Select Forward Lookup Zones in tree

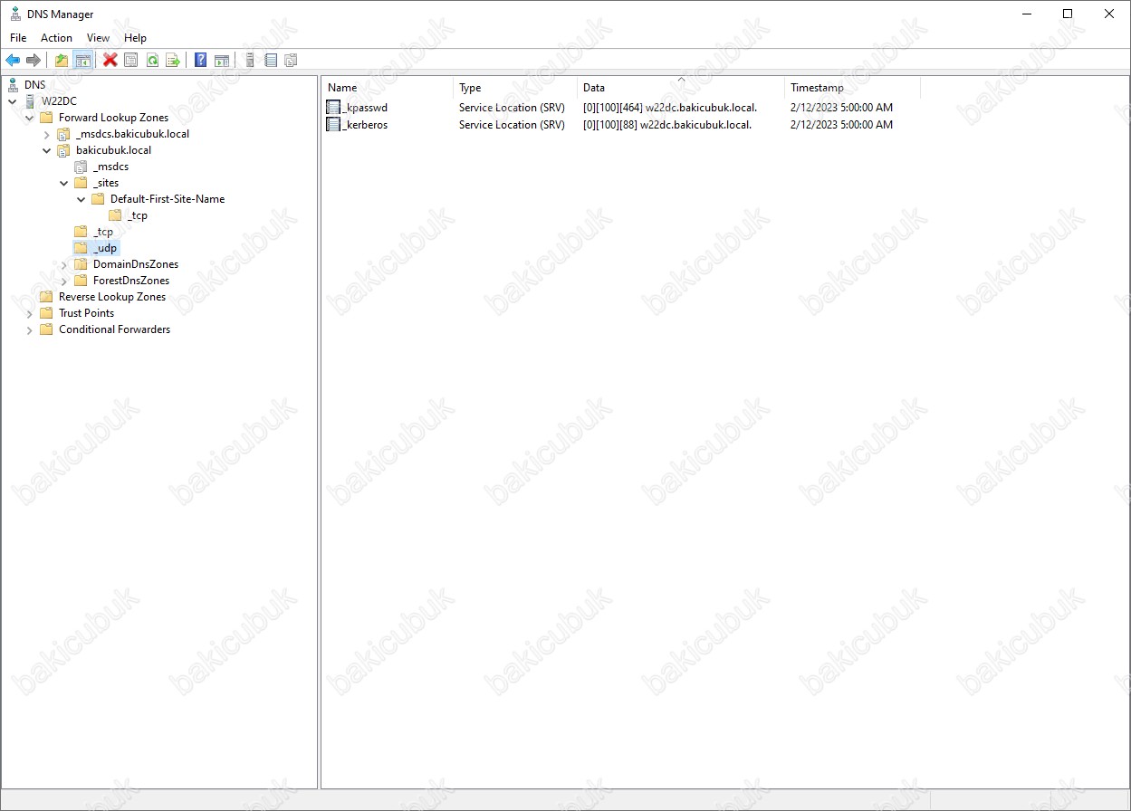click(113, 118)
